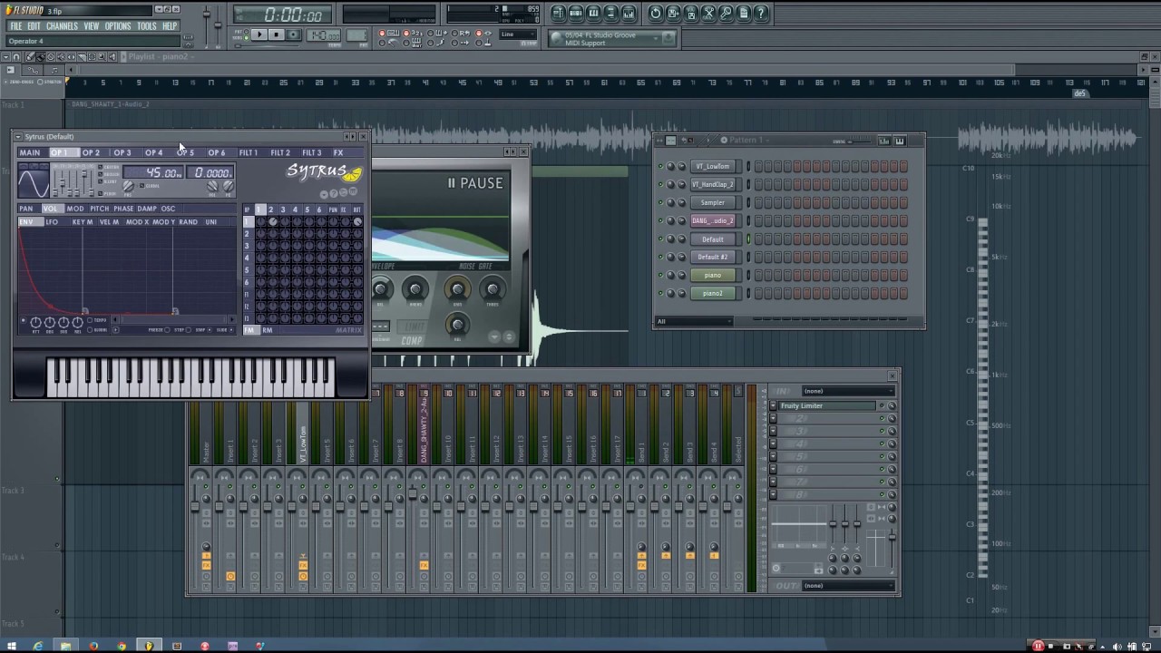This screenshot has height=653, width=1161.
Task: Open the Windows Start button
Action: (x=10, y=646)
